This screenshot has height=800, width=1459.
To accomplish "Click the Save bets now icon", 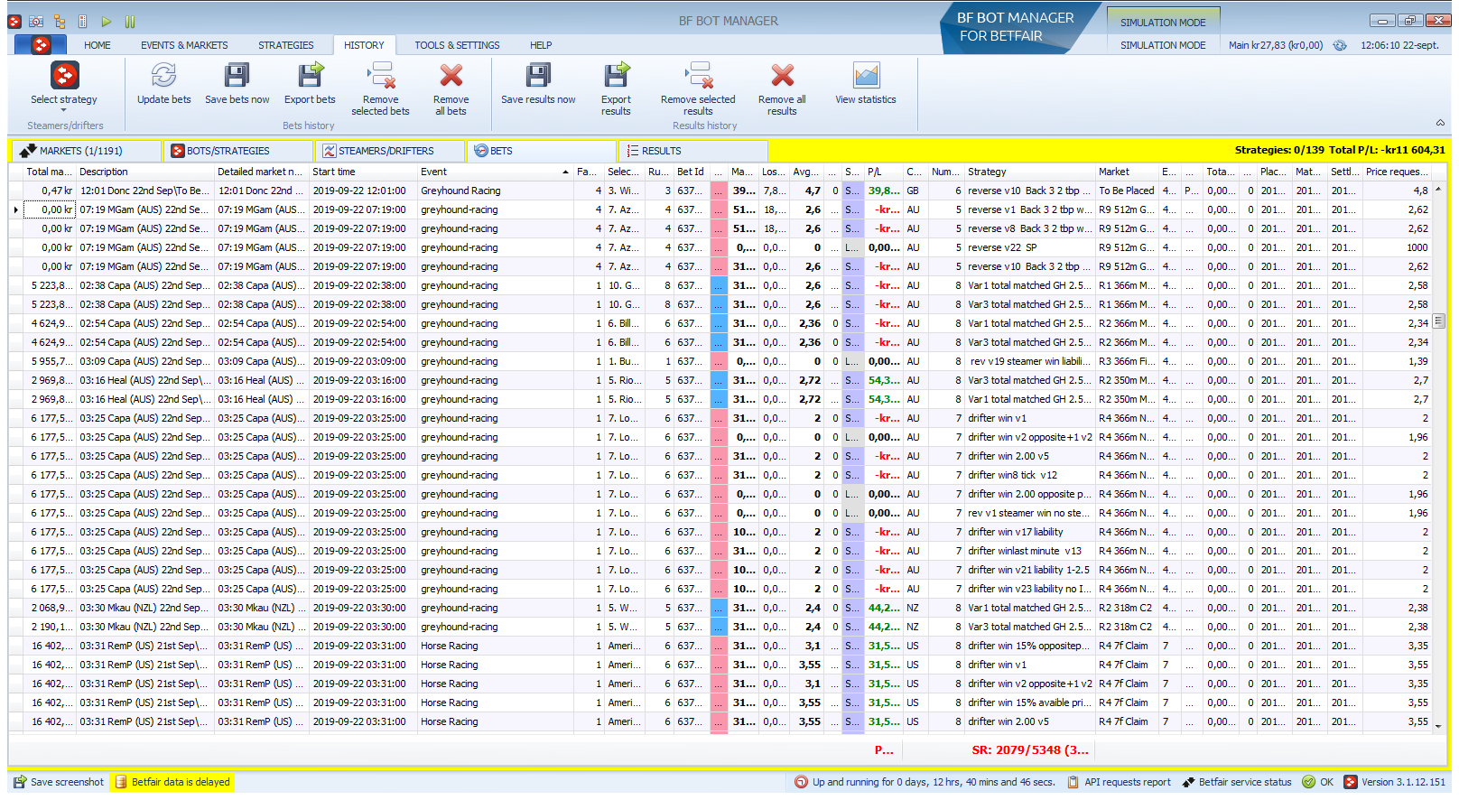I will [237, 75].
